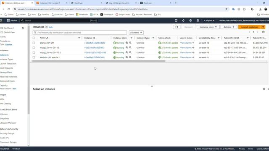
Task: Click the details panel resize handle
Action: (152, 86)
